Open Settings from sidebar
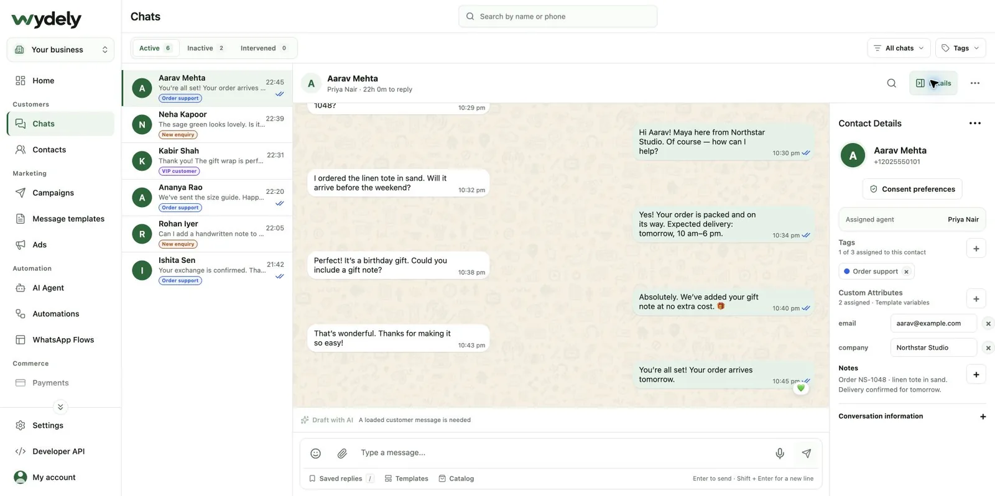Image resolution: width=995 pixels, height=496 pixels. pyautogui.click(x=60, y=426)
